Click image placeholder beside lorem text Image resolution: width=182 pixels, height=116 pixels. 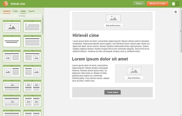134,70
